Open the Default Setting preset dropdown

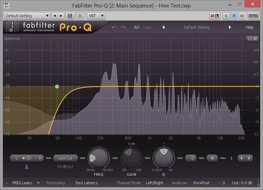(27, 16)
